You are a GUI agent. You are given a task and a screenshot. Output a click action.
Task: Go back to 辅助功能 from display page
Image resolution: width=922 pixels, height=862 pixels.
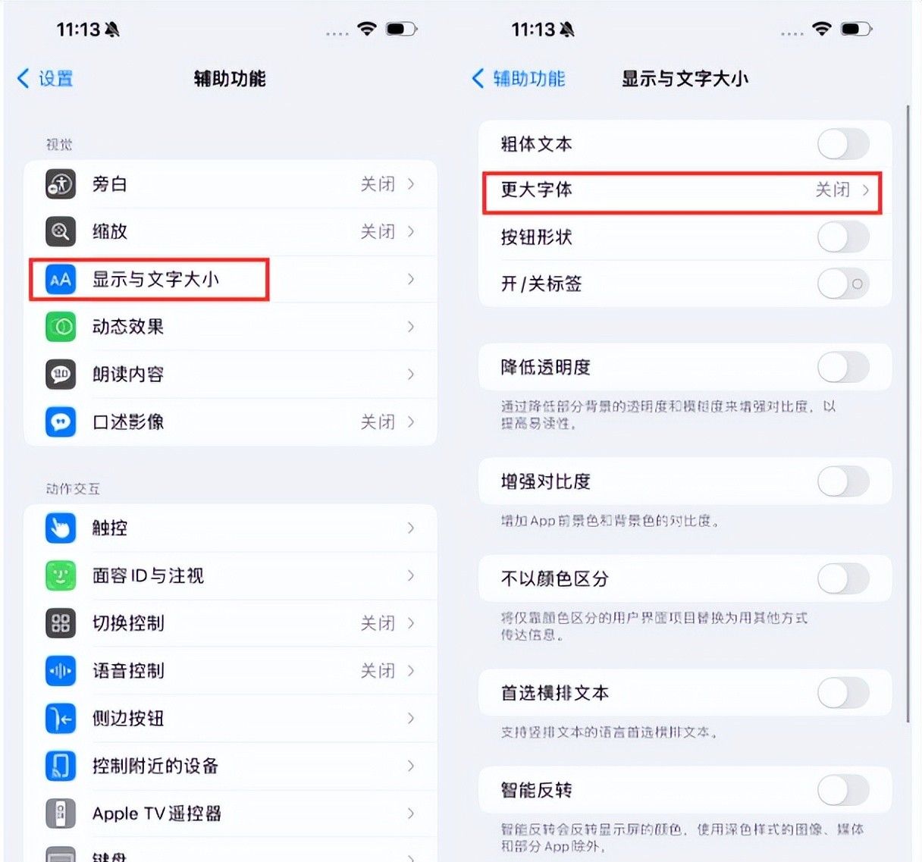pyautogui.click(x=519, y=78)
